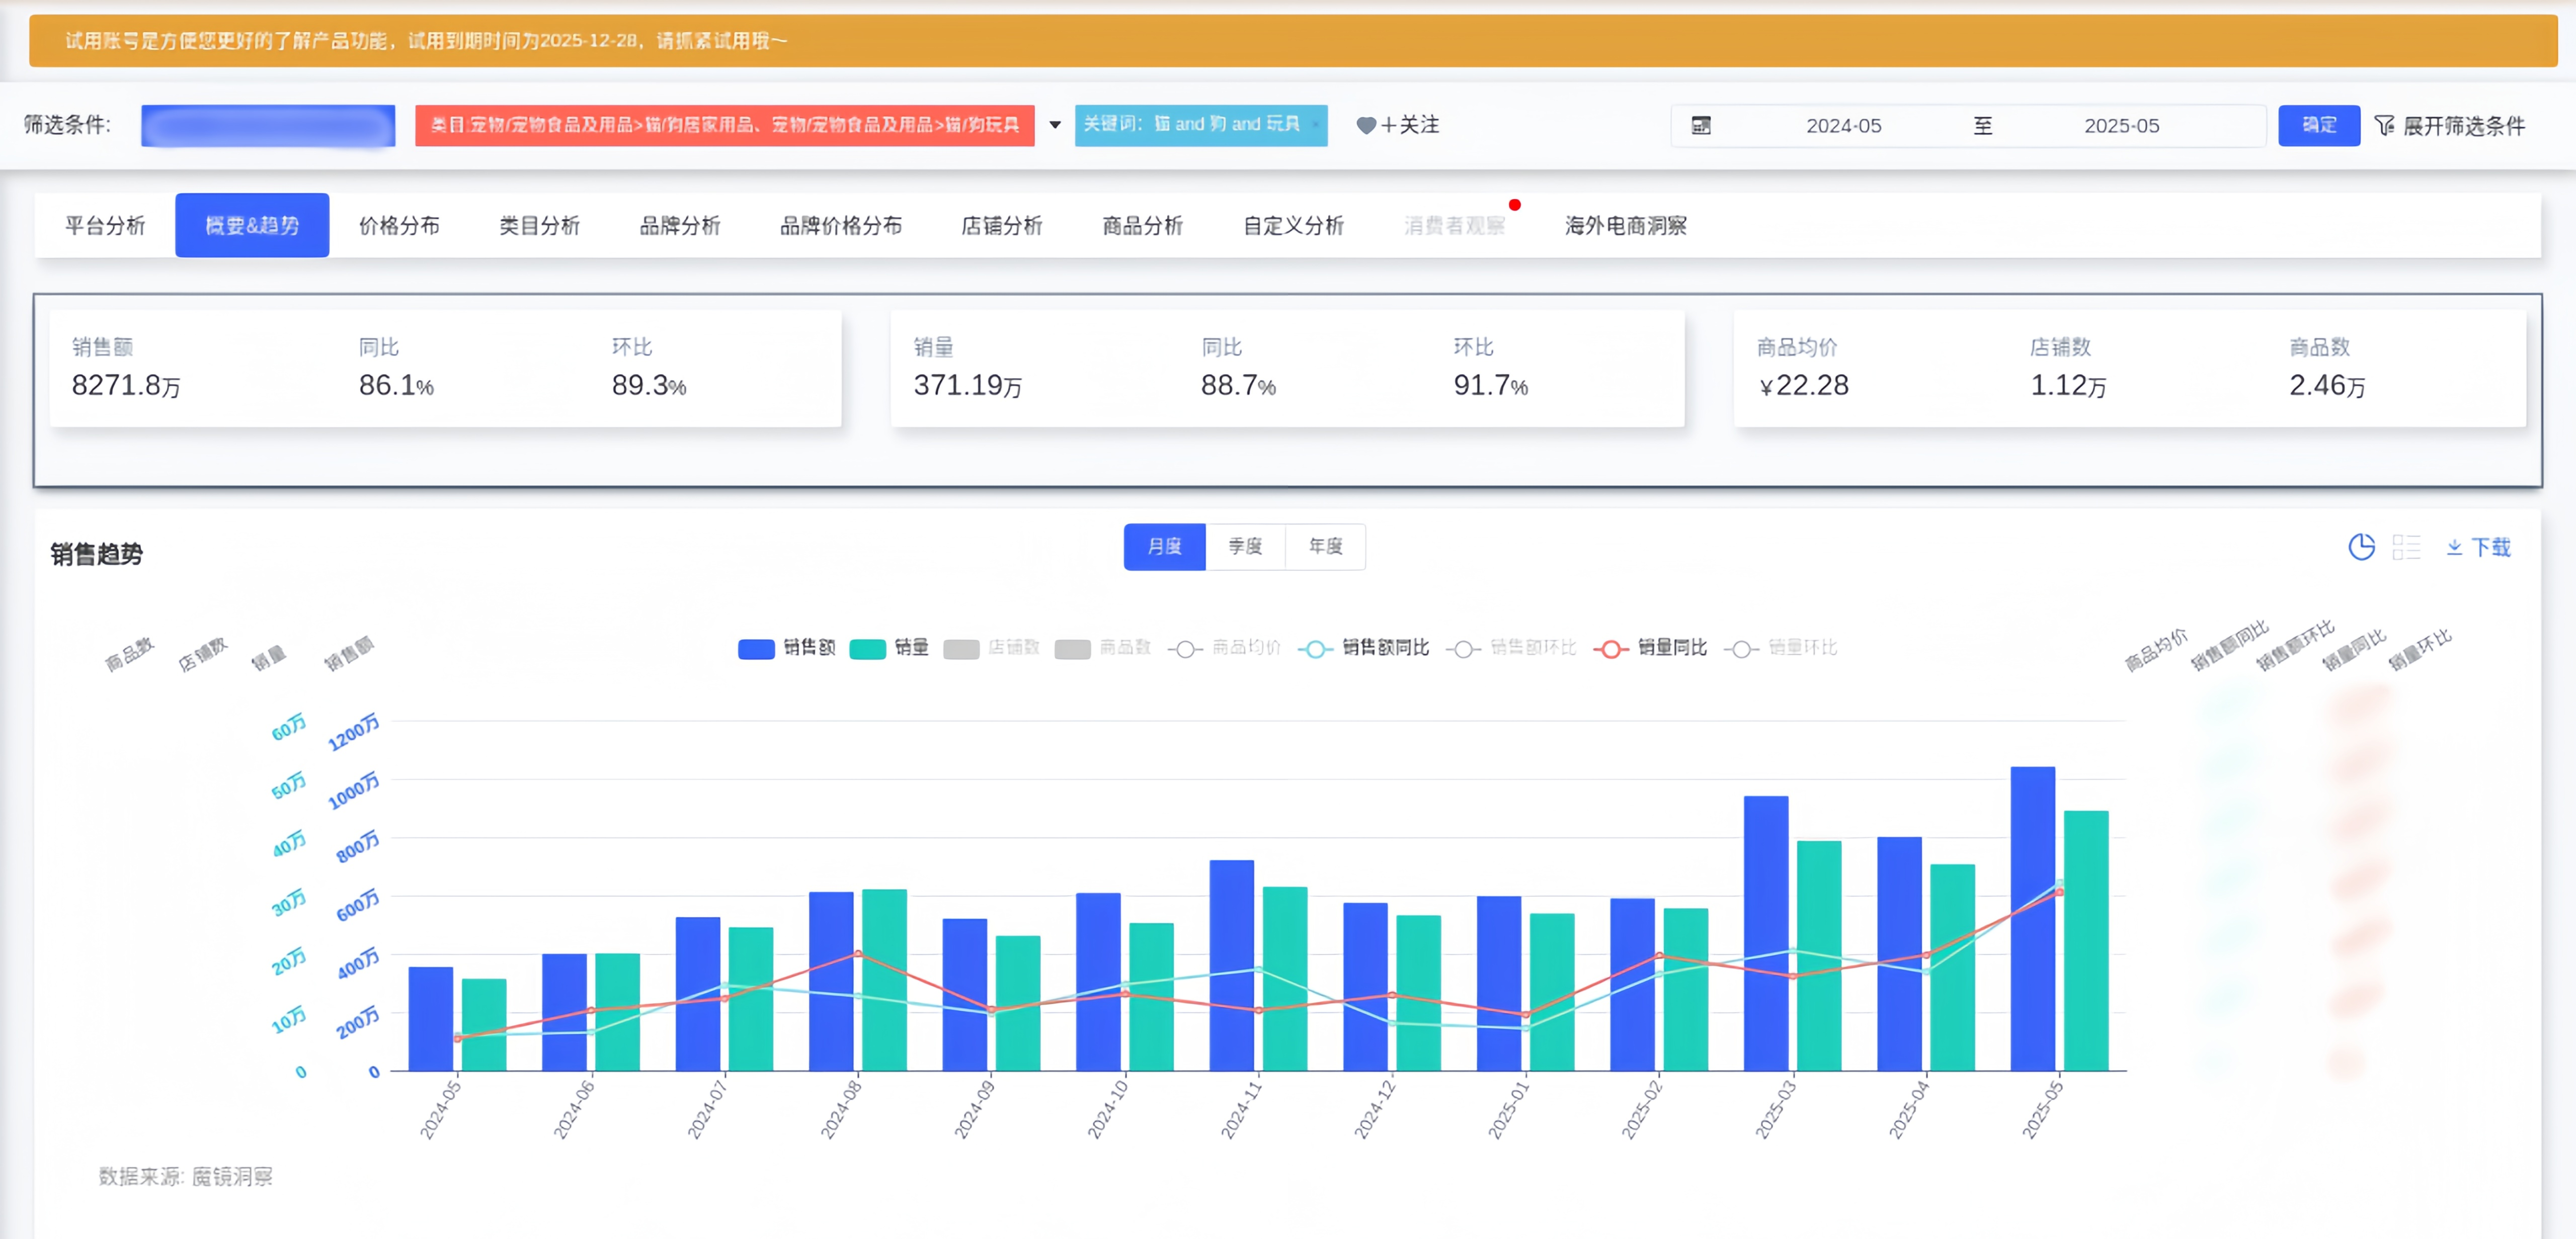
Task: Click the 2024-08 销量同比 data point
Action: coord(858,954)
